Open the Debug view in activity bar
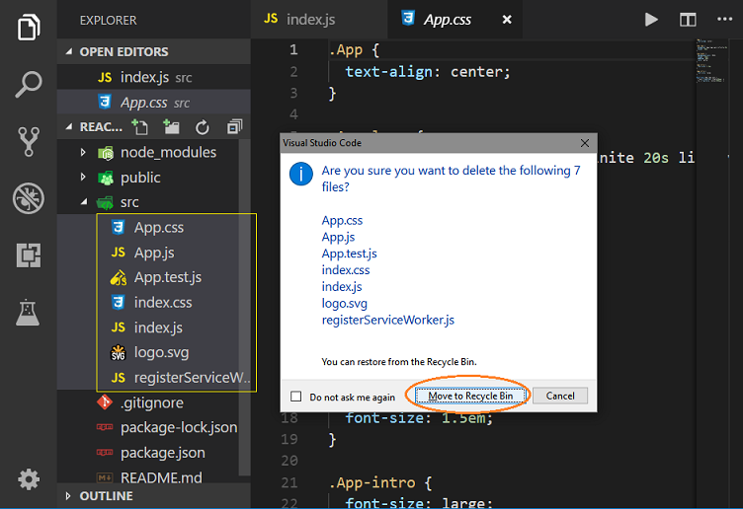743x509 pixels. pos(29,198)
